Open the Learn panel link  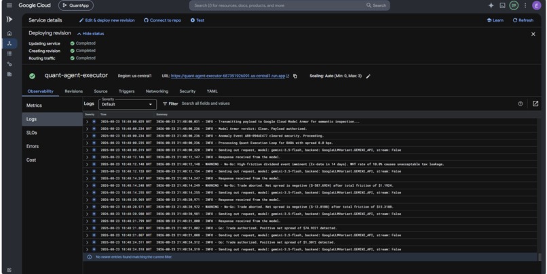pyautogui.click(x=495, y=20)
